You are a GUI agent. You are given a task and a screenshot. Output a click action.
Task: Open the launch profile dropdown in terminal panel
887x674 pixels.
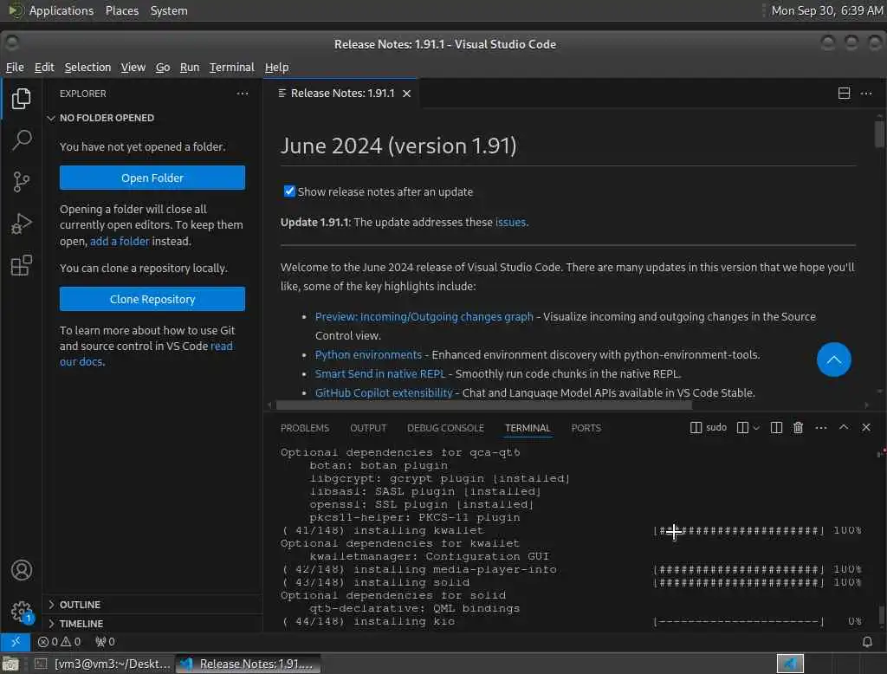[755, 427]
